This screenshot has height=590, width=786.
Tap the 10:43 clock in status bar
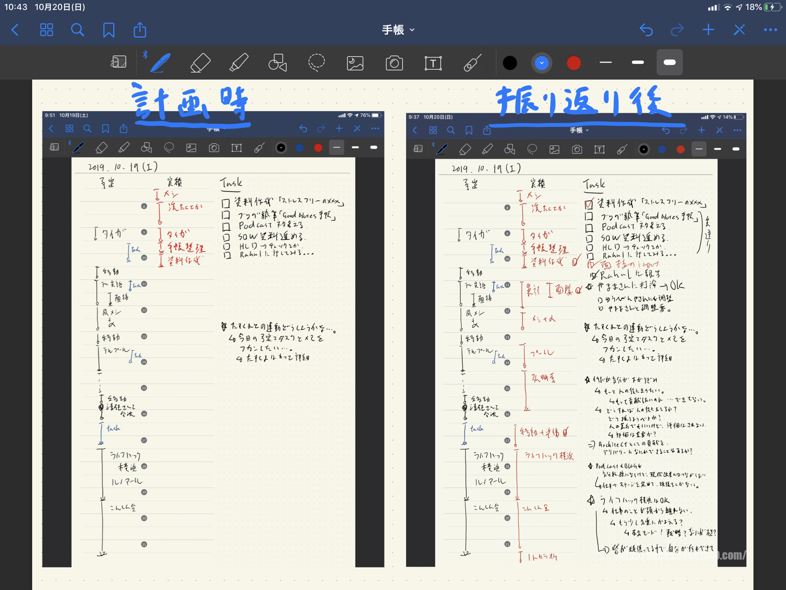pyautogui.click(x=16, y=7)
